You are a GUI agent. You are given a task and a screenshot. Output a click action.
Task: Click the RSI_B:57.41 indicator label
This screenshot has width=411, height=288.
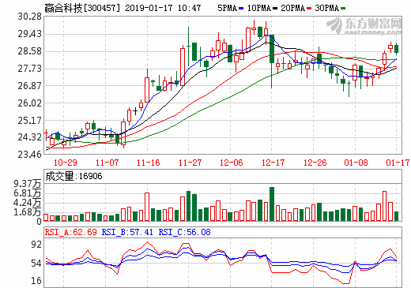(127, 232)
